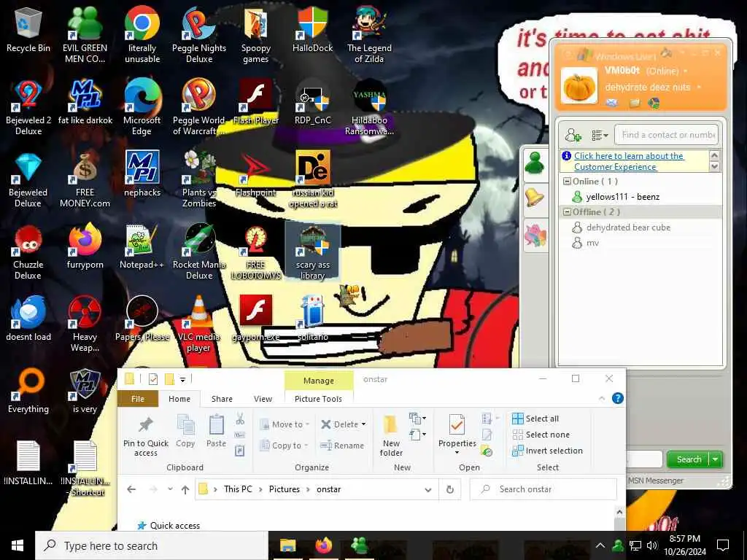Screen dimensions: 747x560
Task: Launch Bejeweled 2 Deluxe shortcut
Action: coord(28,107)
